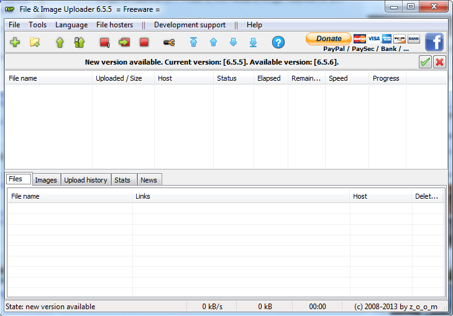
Task: Click the blue move-up arrow icon
Action: click(x=214, y=42)
